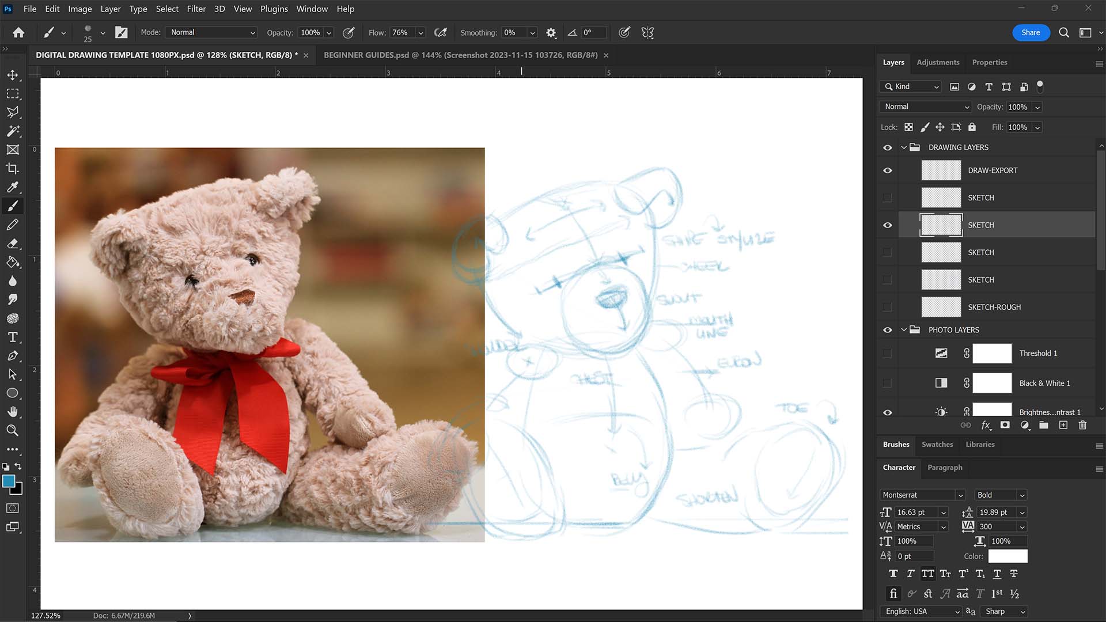Open the layer blend mode Normal dropdown
1106x622 pixels.
click(x=925, y=107)
